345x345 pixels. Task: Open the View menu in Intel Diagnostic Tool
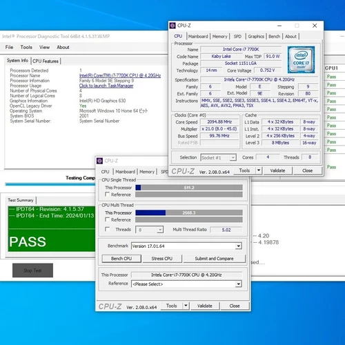click(x=44, y=47)
